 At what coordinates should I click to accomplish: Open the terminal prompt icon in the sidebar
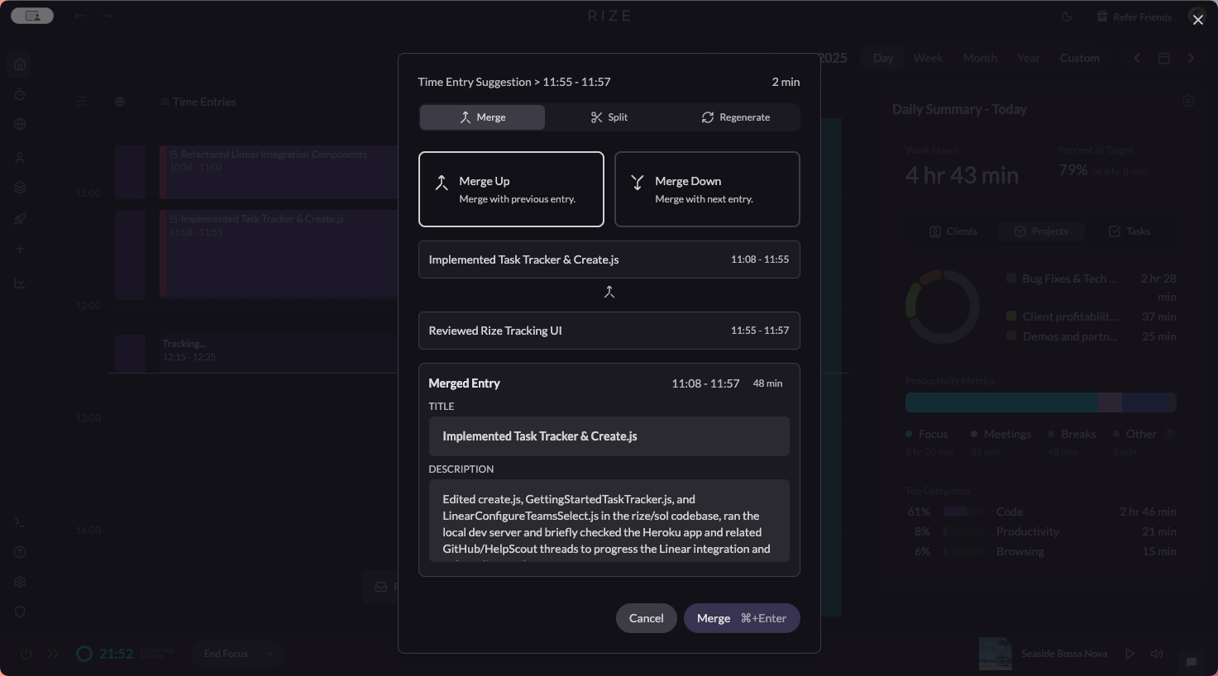(x=20, y=522)
